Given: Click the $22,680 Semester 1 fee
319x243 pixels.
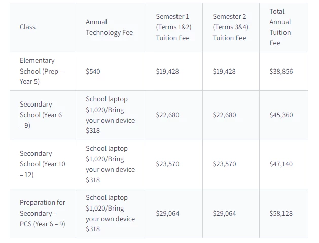Looking at the screenshot, I should (x=168, y=115).
